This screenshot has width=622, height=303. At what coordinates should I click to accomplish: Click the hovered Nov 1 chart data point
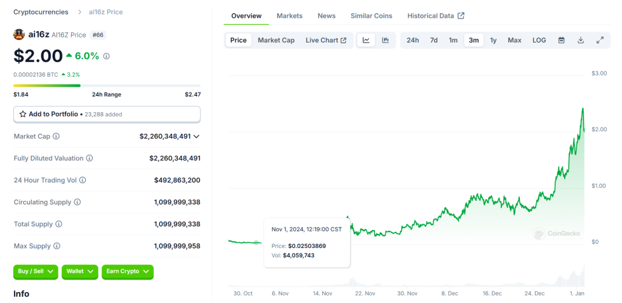click(x=256, y=242)
